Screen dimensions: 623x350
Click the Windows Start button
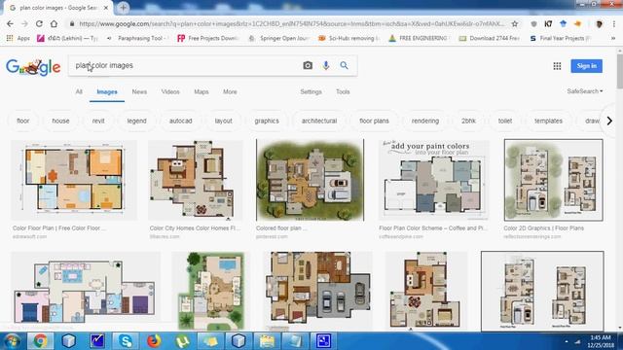coord(12,341)
